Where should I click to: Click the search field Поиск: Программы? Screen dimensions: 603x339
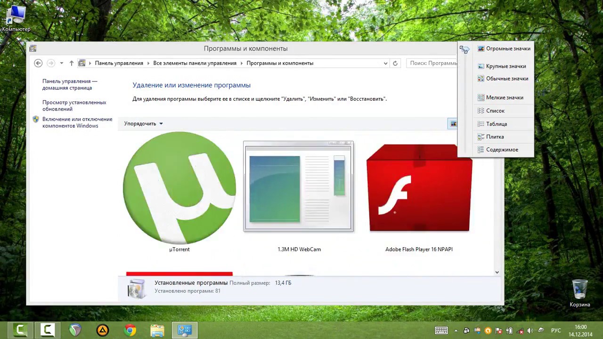pyautogui.click(x=432, y=63)
